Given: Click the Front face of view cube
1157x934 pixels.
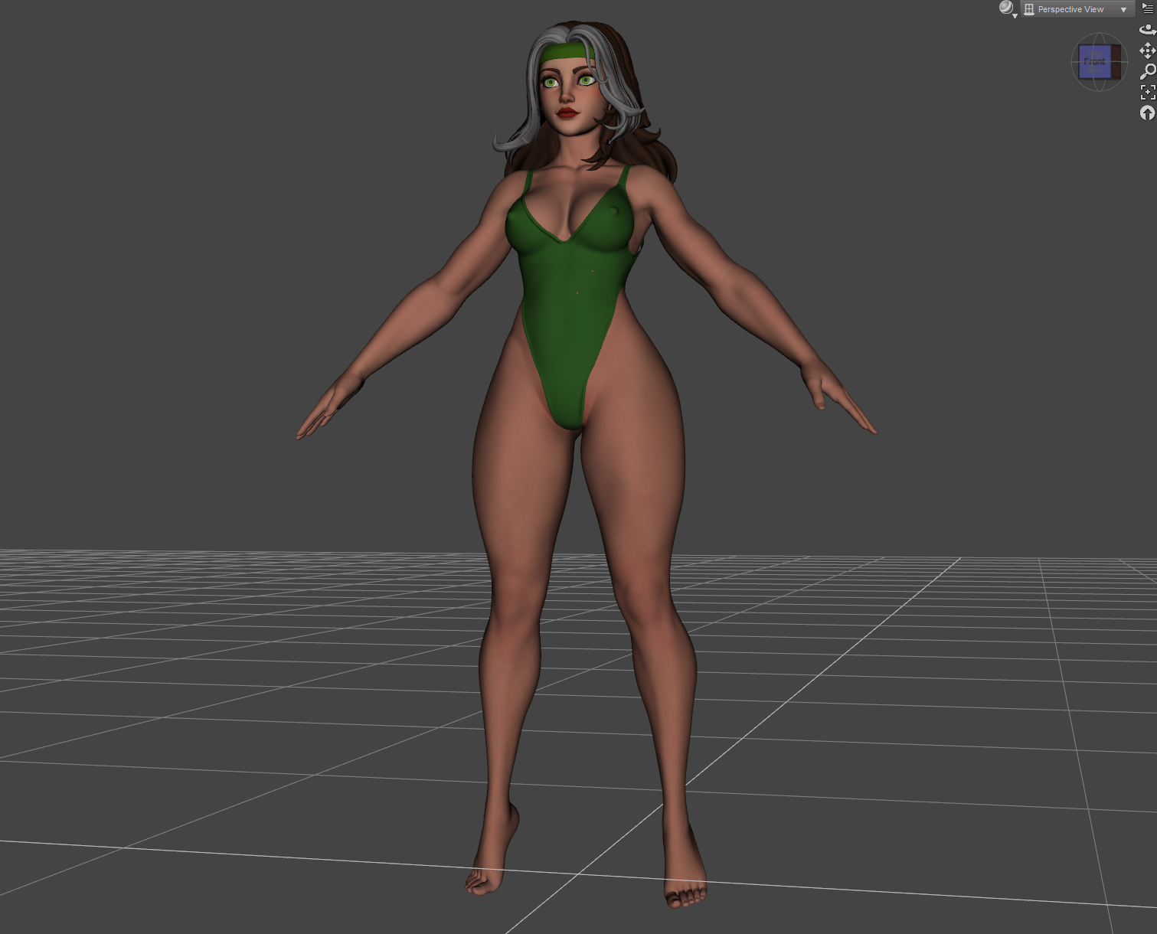Looking at the screenshot, I should point(1094,62).
